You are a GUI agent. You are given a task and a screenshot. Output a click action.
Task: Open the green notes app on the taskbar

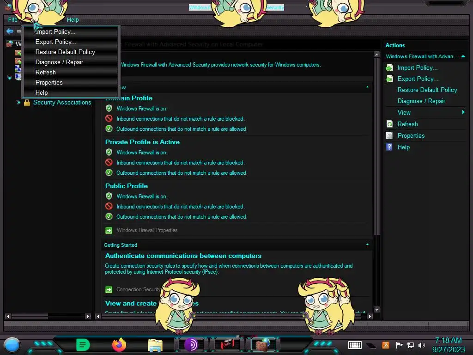(x=83, y=345)
